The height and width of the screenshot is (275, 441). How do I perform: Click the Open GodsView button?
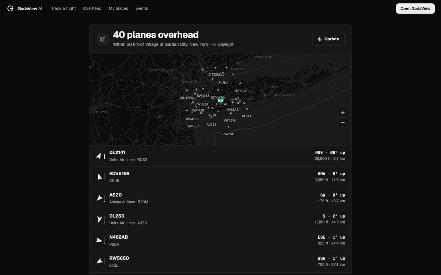[x=415, y=8]
